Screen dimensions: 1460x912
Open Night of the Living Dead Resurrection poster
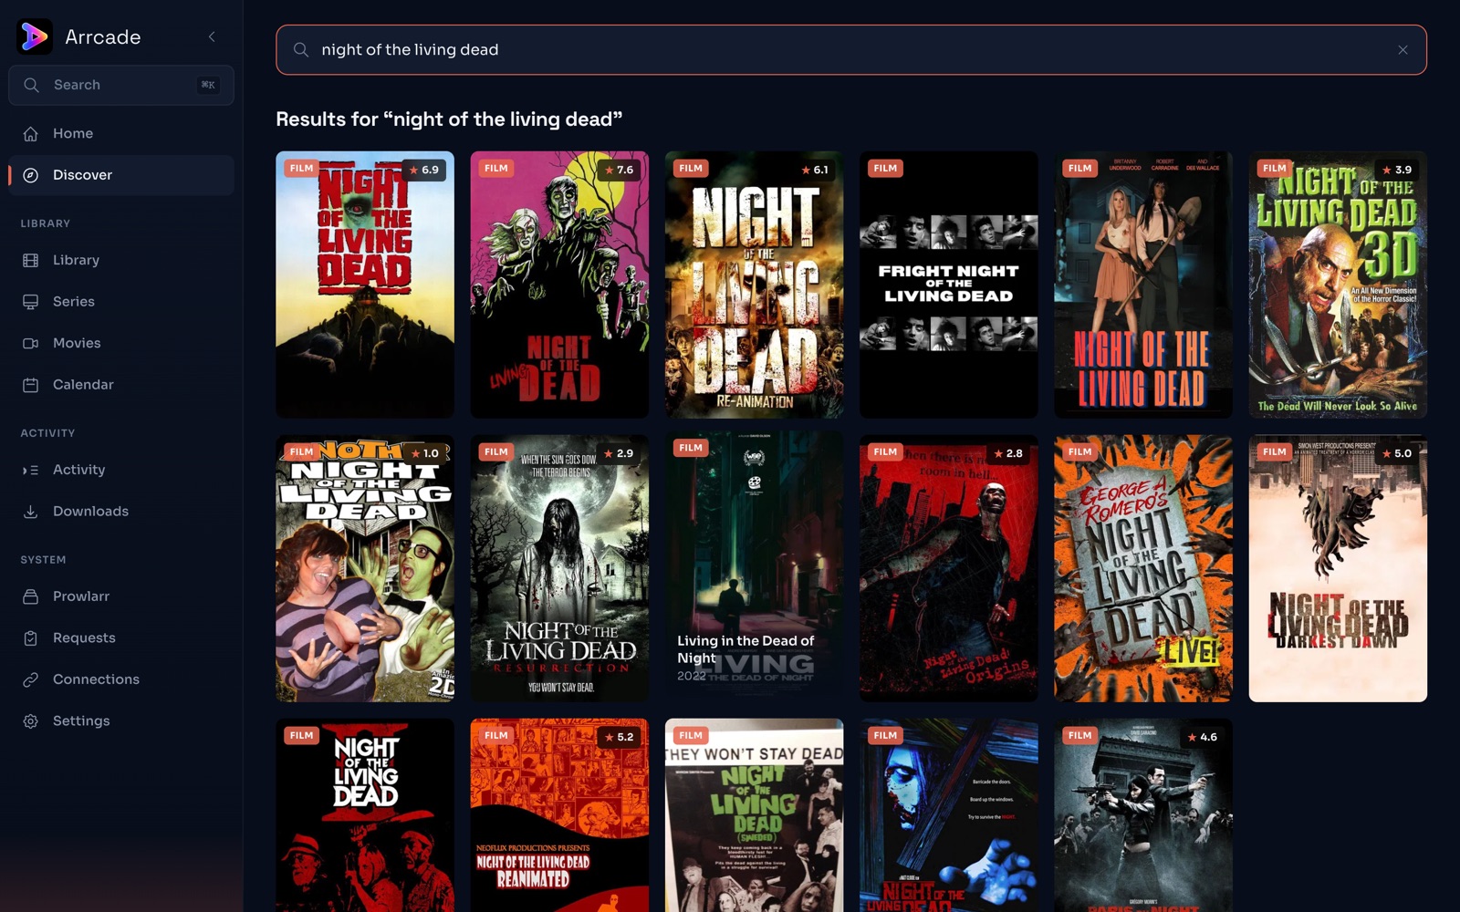tap(559, 568)
